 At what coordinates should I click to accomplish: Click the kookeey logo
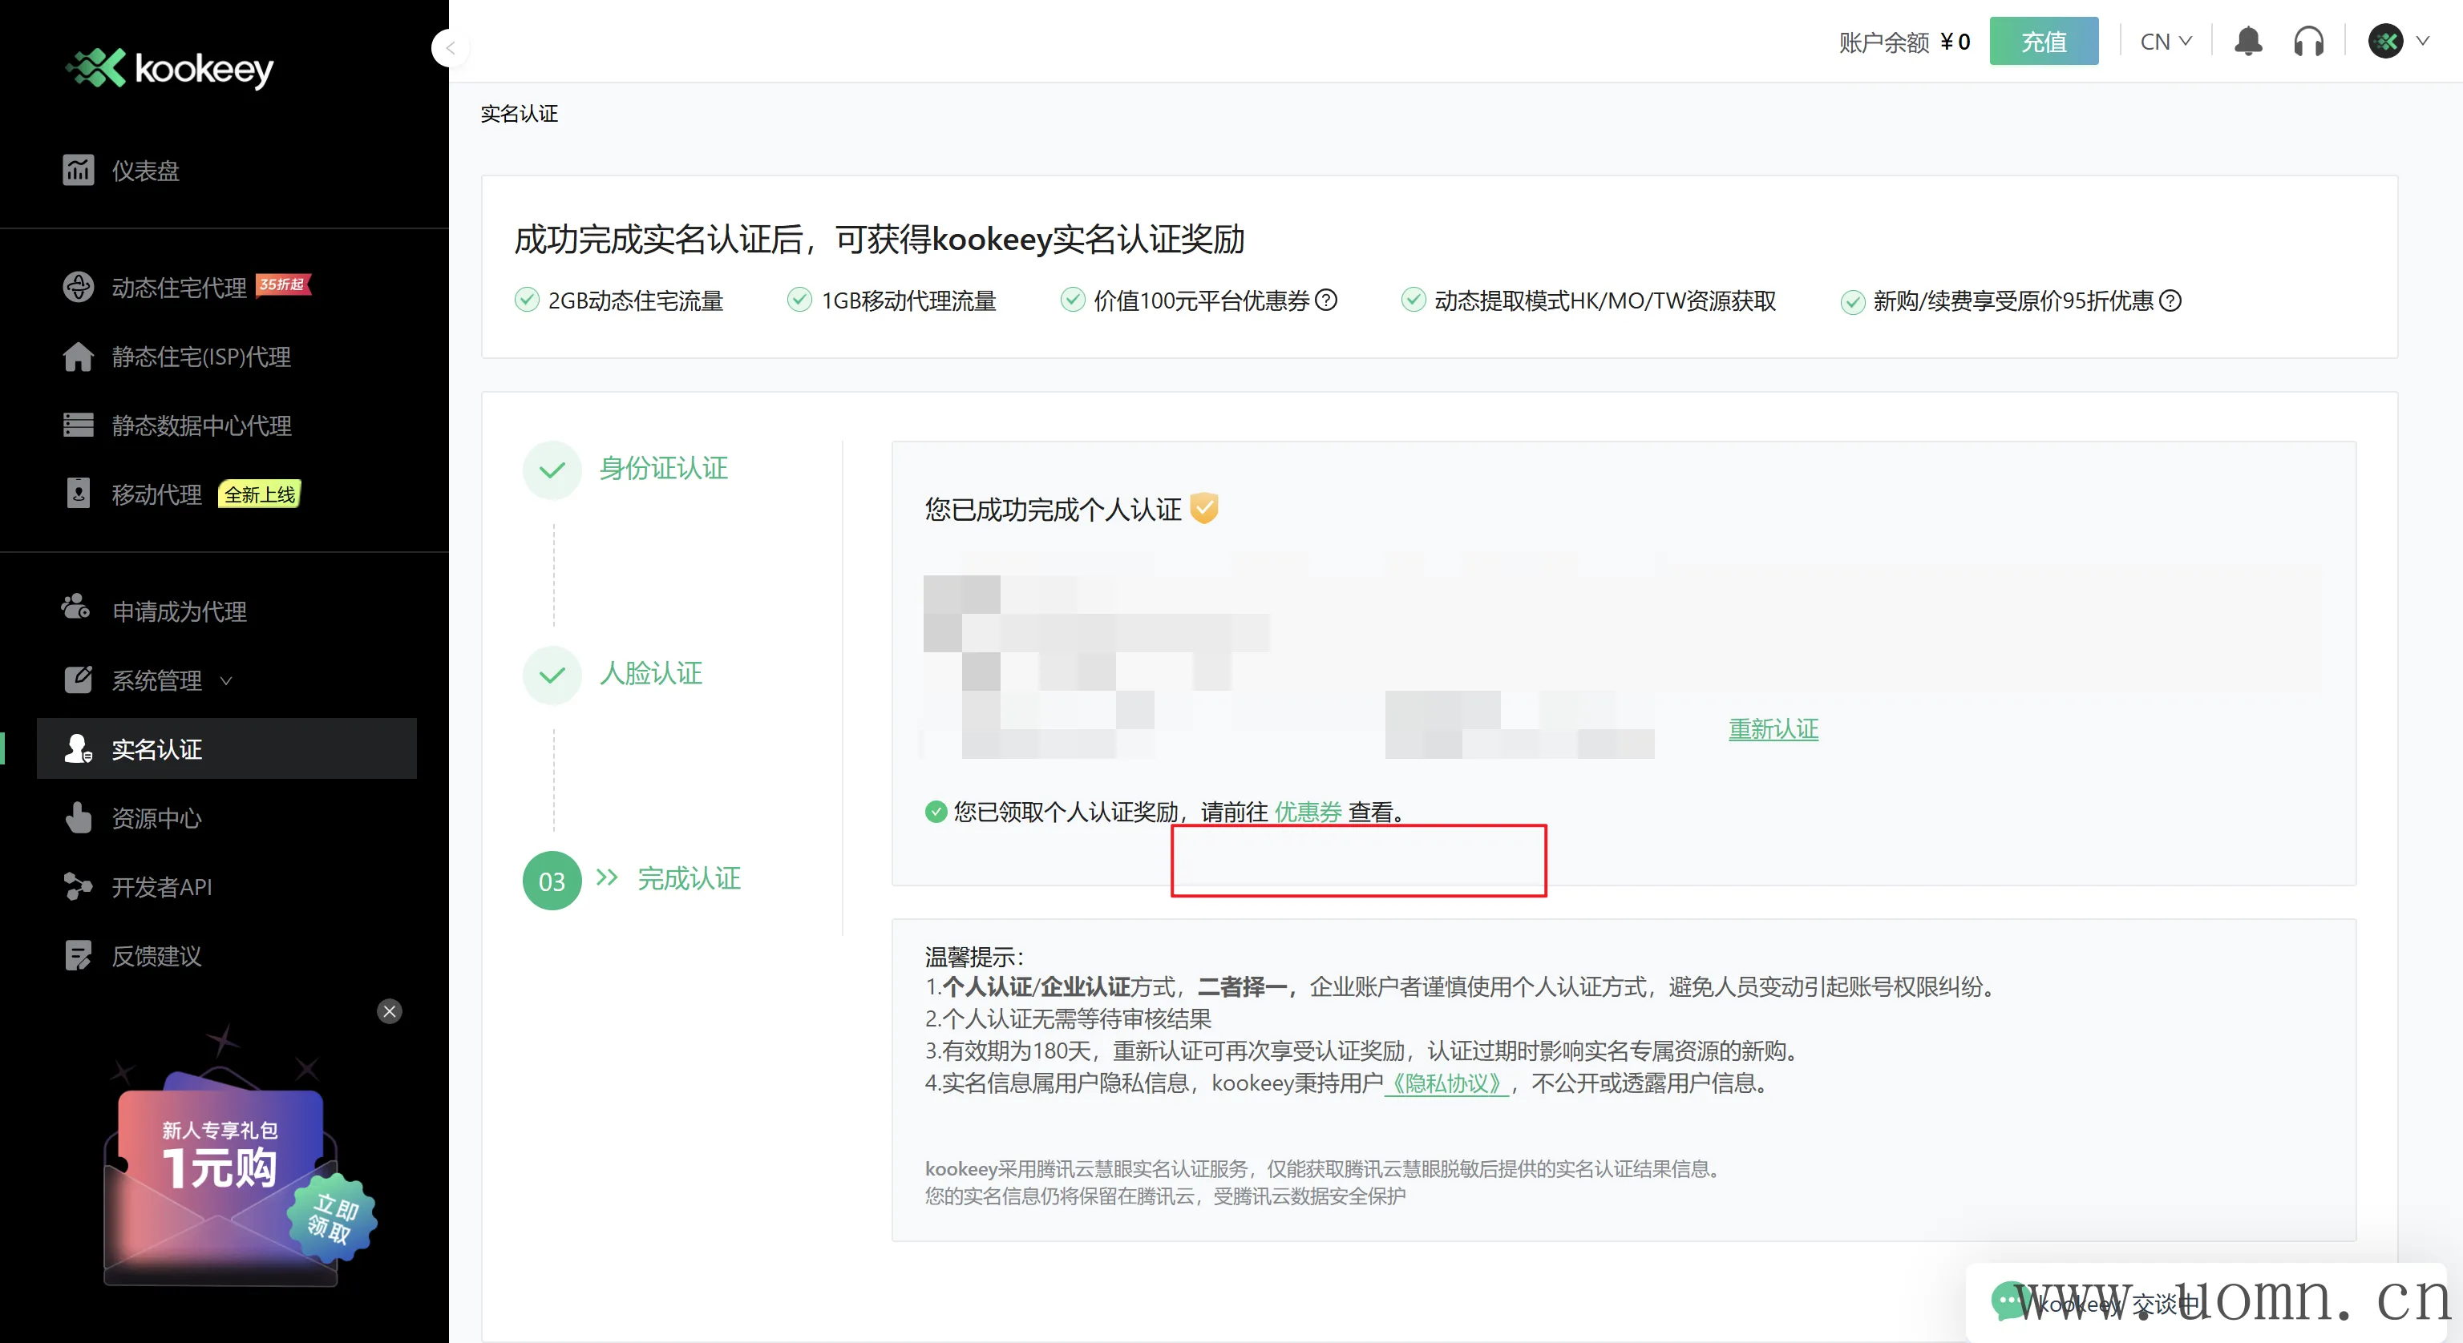pos(170,68)
